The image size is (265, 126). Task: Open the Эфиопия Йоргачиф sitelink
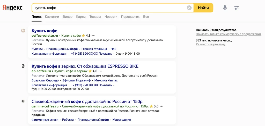pyautogui.click(x=77, y=80)
